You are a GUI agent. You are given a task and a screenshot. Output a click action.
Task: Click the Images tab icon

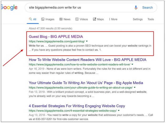[43, 19]
